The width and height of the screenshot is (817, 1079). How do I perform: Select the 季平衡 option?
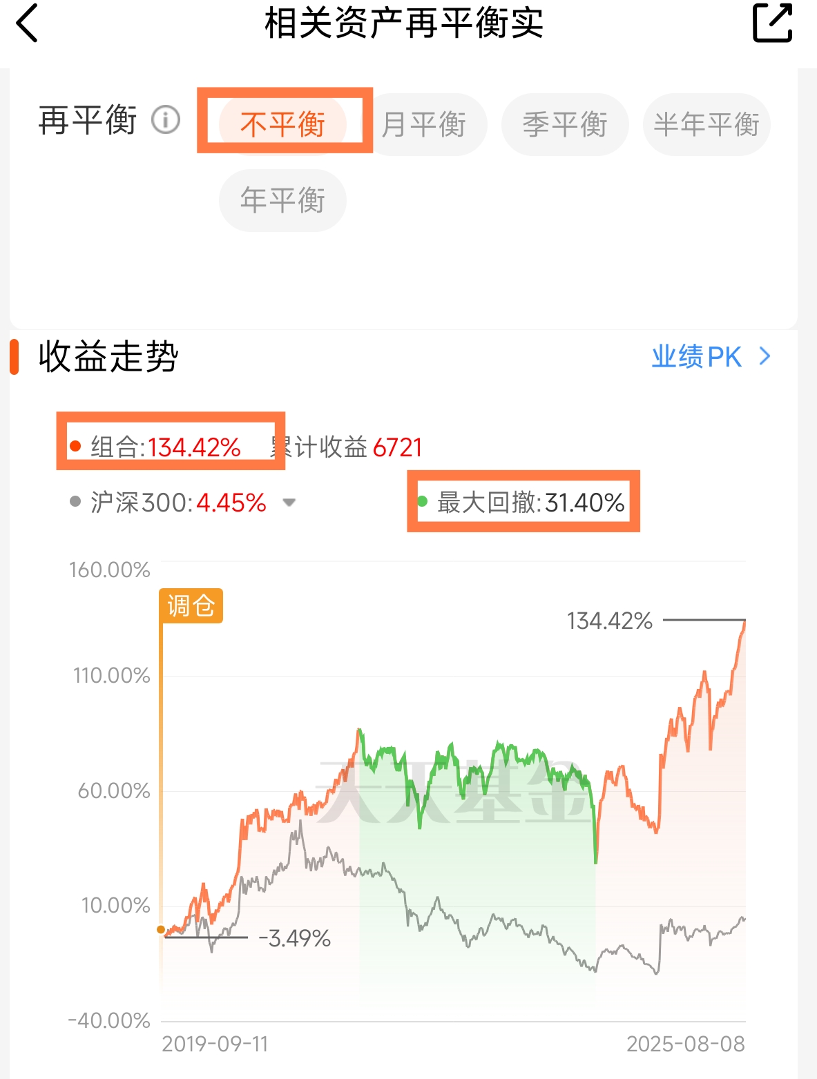[x=565, y=124]
